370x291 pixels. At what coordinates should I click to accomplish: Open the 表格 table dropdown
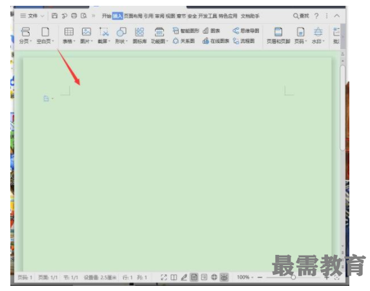69,35
